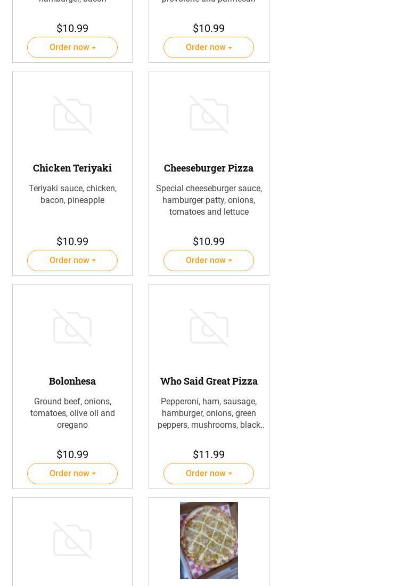The height and width of the screenshot is (586, 418).
Task: Expand Order now for Cheeseburger Pizza
Action: tap(209, 261)
